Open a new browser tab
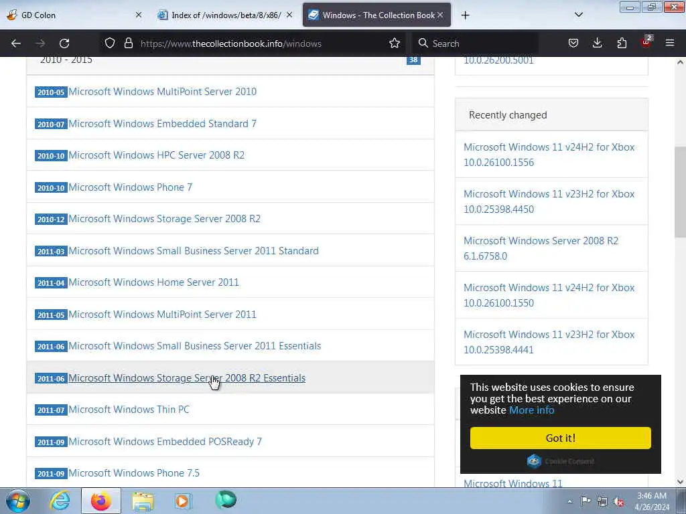This screenshot has width=686, height=514. click(465, 15)
